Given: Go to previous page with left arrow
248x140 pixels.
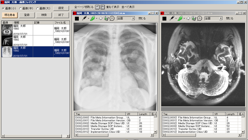Looking at the screenshot, I should pos(97,7).
